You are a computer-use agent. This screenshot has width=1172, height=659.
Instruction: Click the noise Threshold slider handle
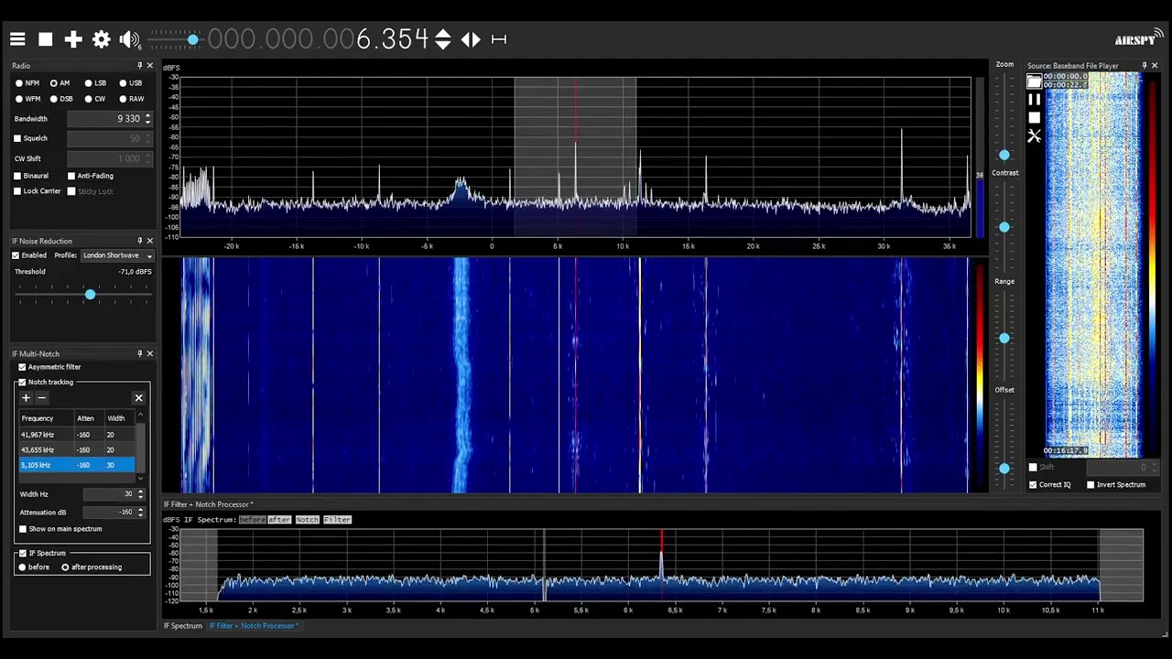(90, 294)
